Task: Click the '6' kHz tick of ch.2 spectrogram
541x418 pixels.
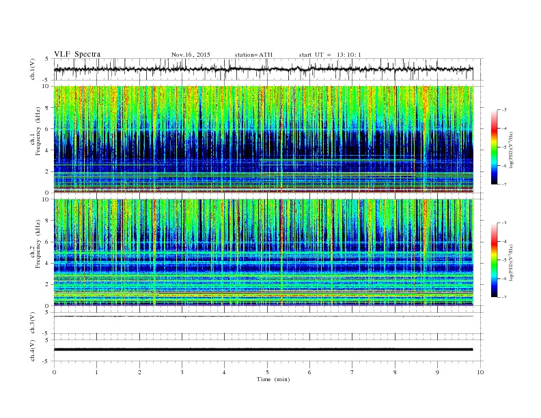Action: [48, 242]
